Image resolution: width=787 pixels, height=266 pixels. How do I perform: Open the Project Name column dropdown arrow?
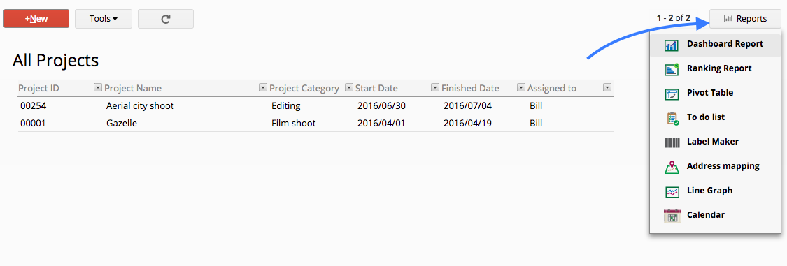[262, 88]
